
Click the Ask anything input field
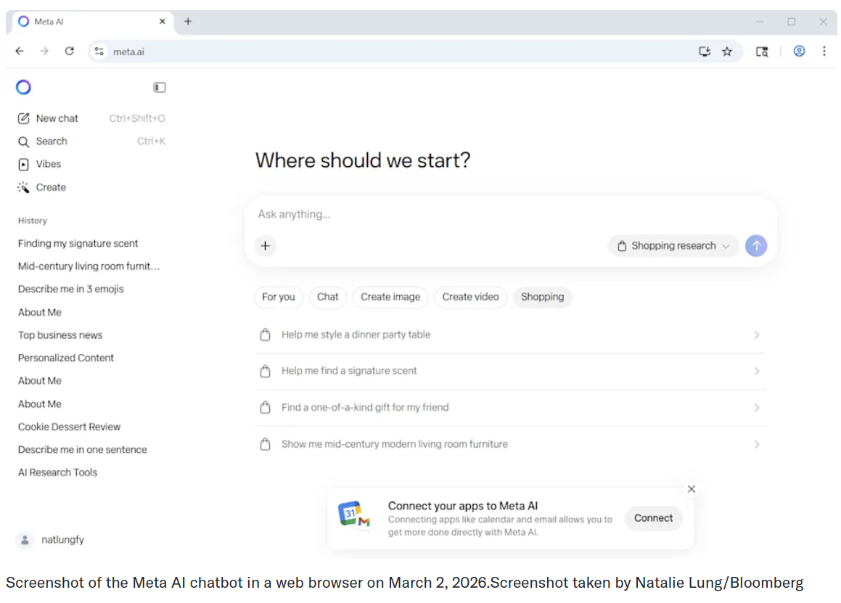point(509,214)
